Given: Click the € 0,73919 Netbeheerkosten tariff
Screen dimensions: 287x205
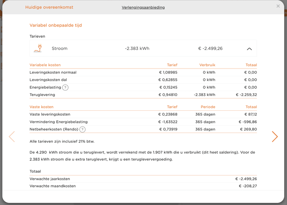Looking at the screenshot, I should point(168,129).
